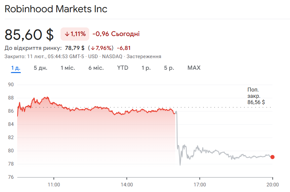Click the 14:00 time axis marker

pos(127,185)
